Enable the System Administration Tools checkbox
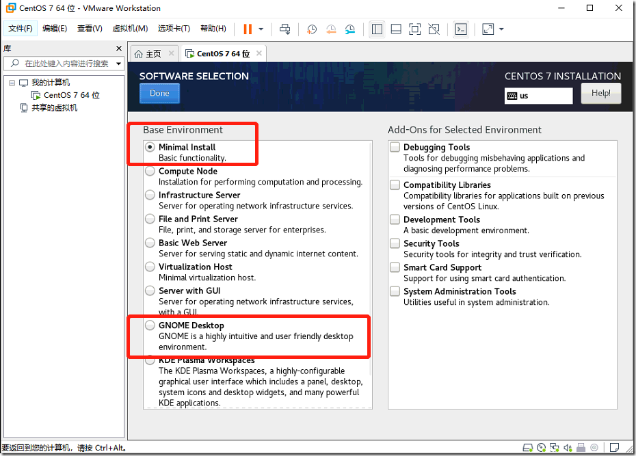This screenshot has width=636, height=456. click(x=395, y=291)
